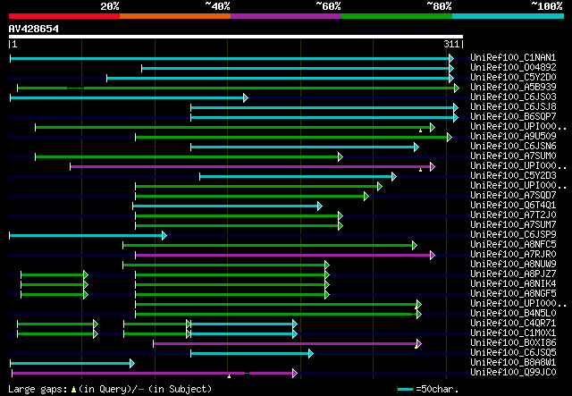Click the AV428654 query name label
The width and height of the screenshot is (572, 396).
click(x=34, y=29)
